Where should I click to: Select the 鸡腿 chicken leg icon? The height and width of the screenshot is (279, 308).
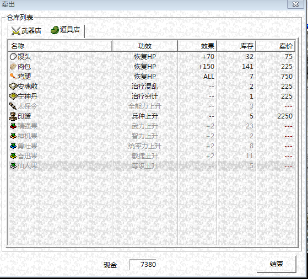point(13,76)
